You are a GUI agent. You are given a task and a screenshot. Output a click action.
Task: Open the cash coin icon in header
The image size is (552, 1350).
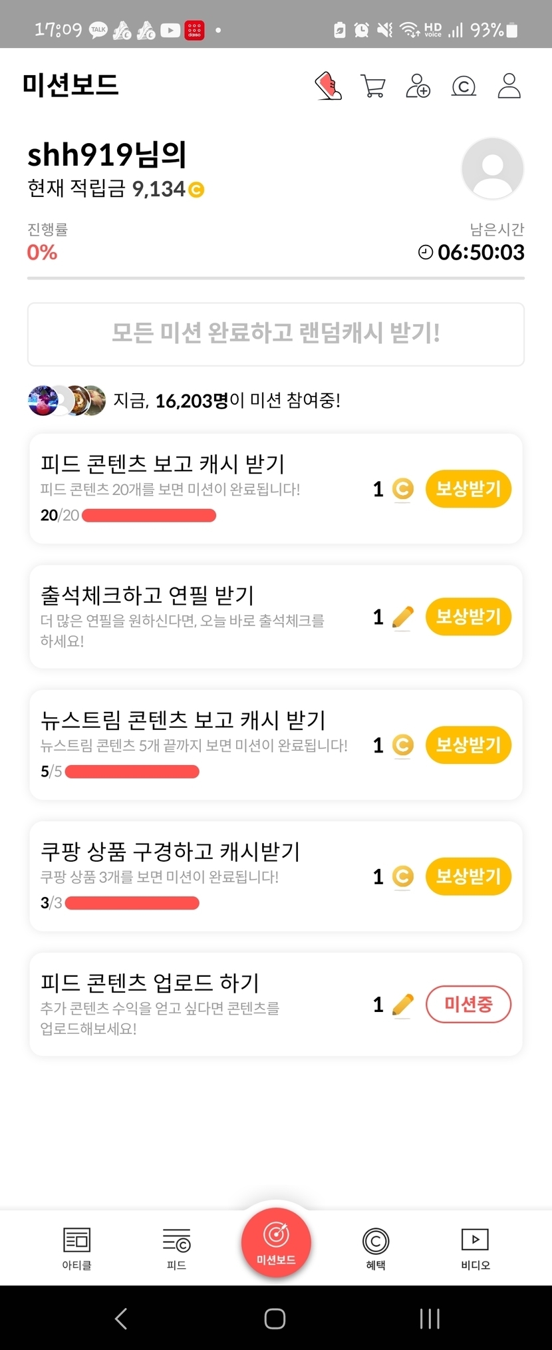pos(464,86)
